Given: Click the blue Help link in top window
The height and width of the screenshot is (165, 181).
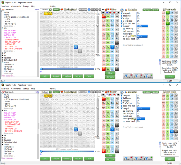Looking at the screenshot, I should point(37,10).
